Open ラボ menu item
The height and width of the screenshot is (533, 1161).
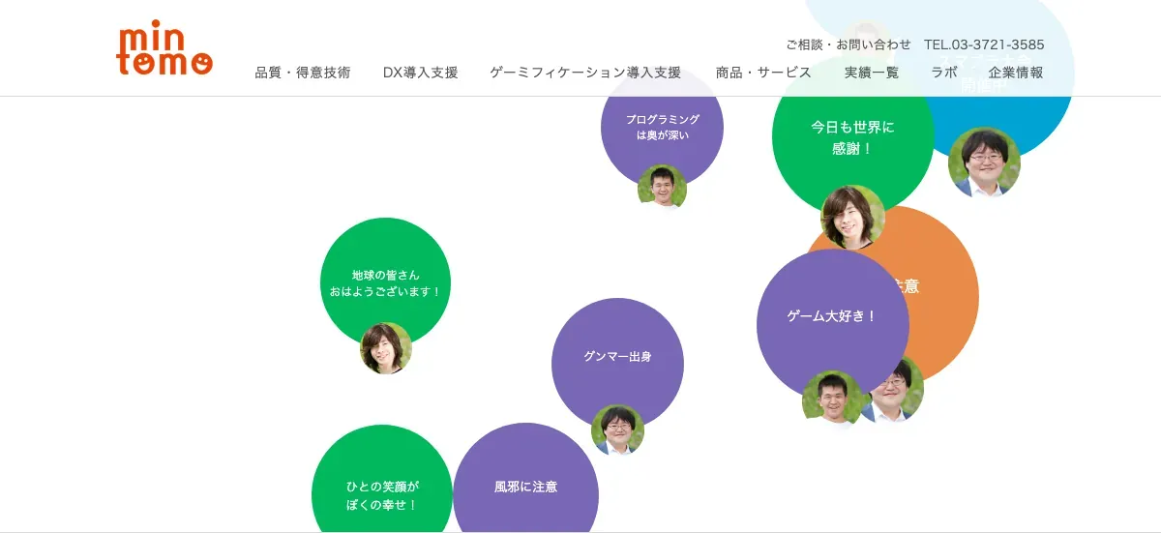(944, 73)
